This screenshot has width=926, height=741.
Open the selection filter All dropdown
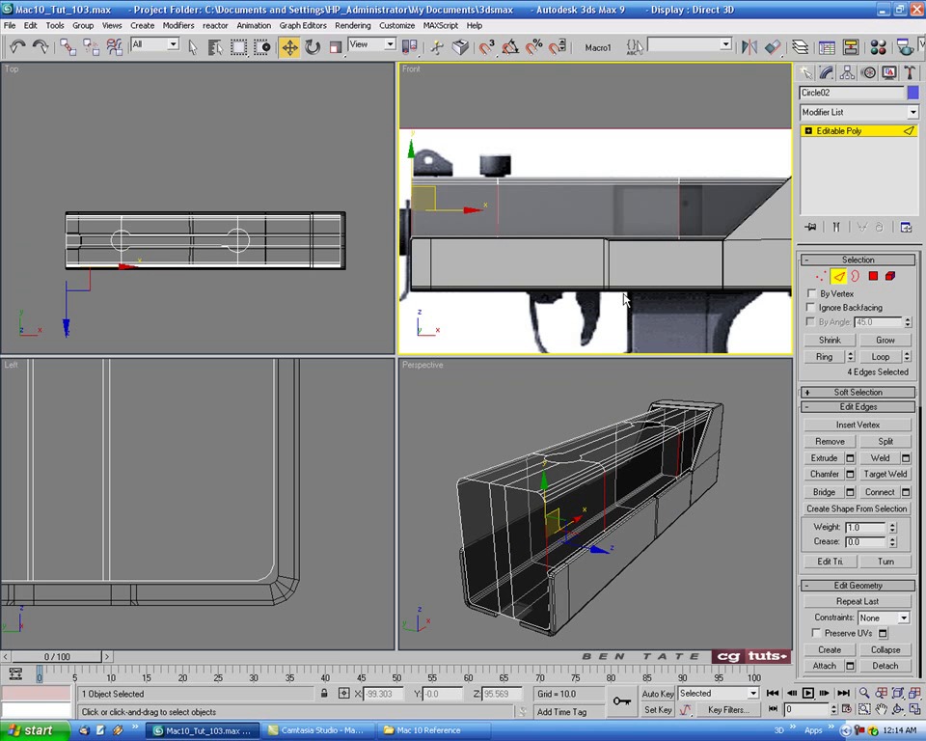(154, 44)
